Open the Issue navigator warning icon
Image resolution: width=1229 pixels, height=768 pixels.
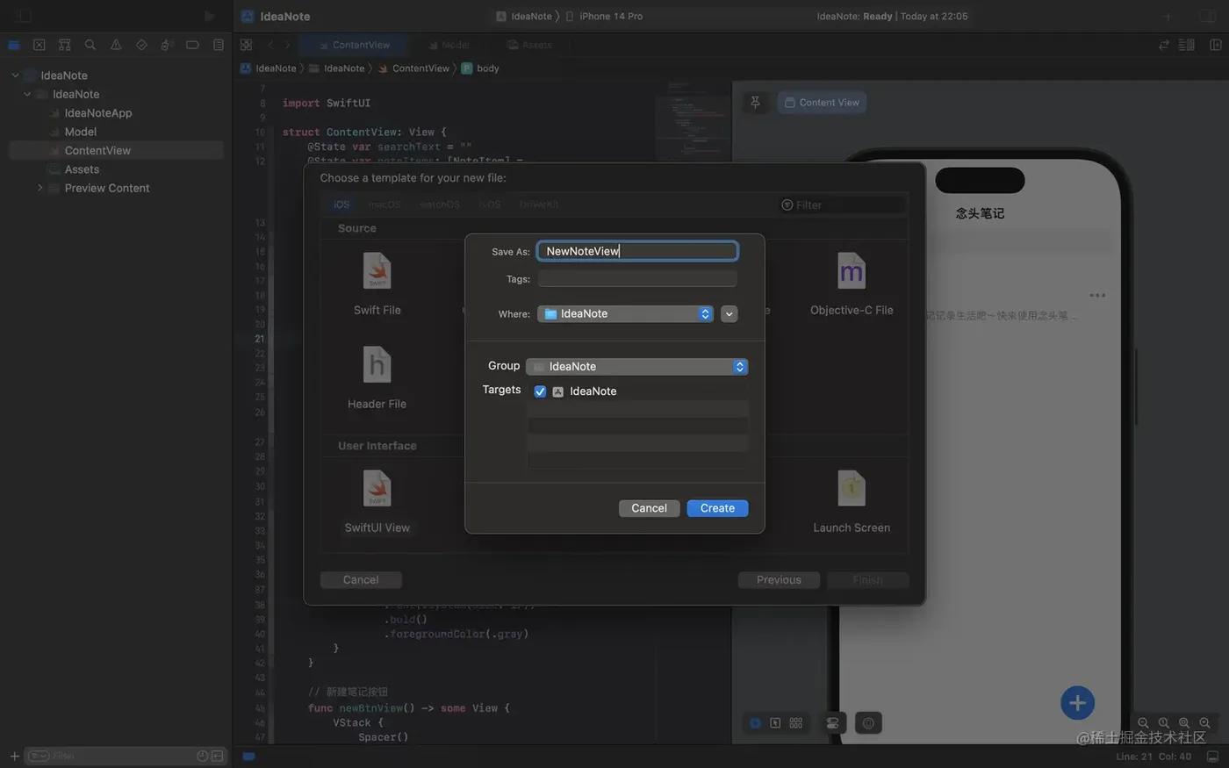[116, 45]
